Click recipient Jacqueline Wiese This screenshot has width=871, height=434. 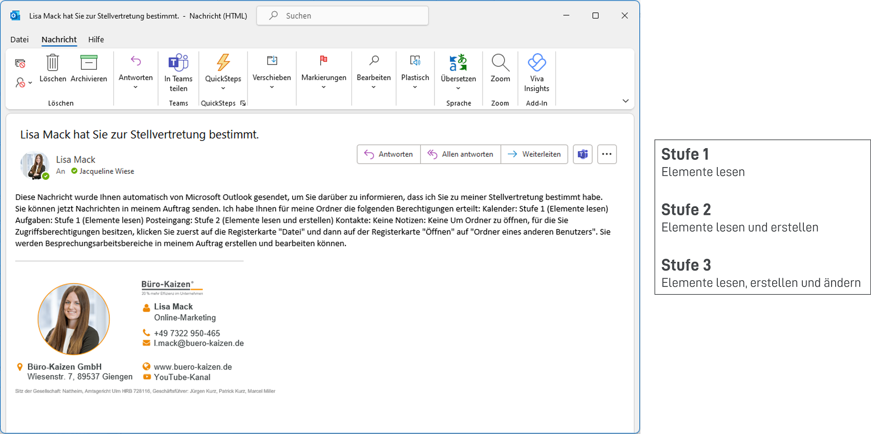tap(107, 171)
